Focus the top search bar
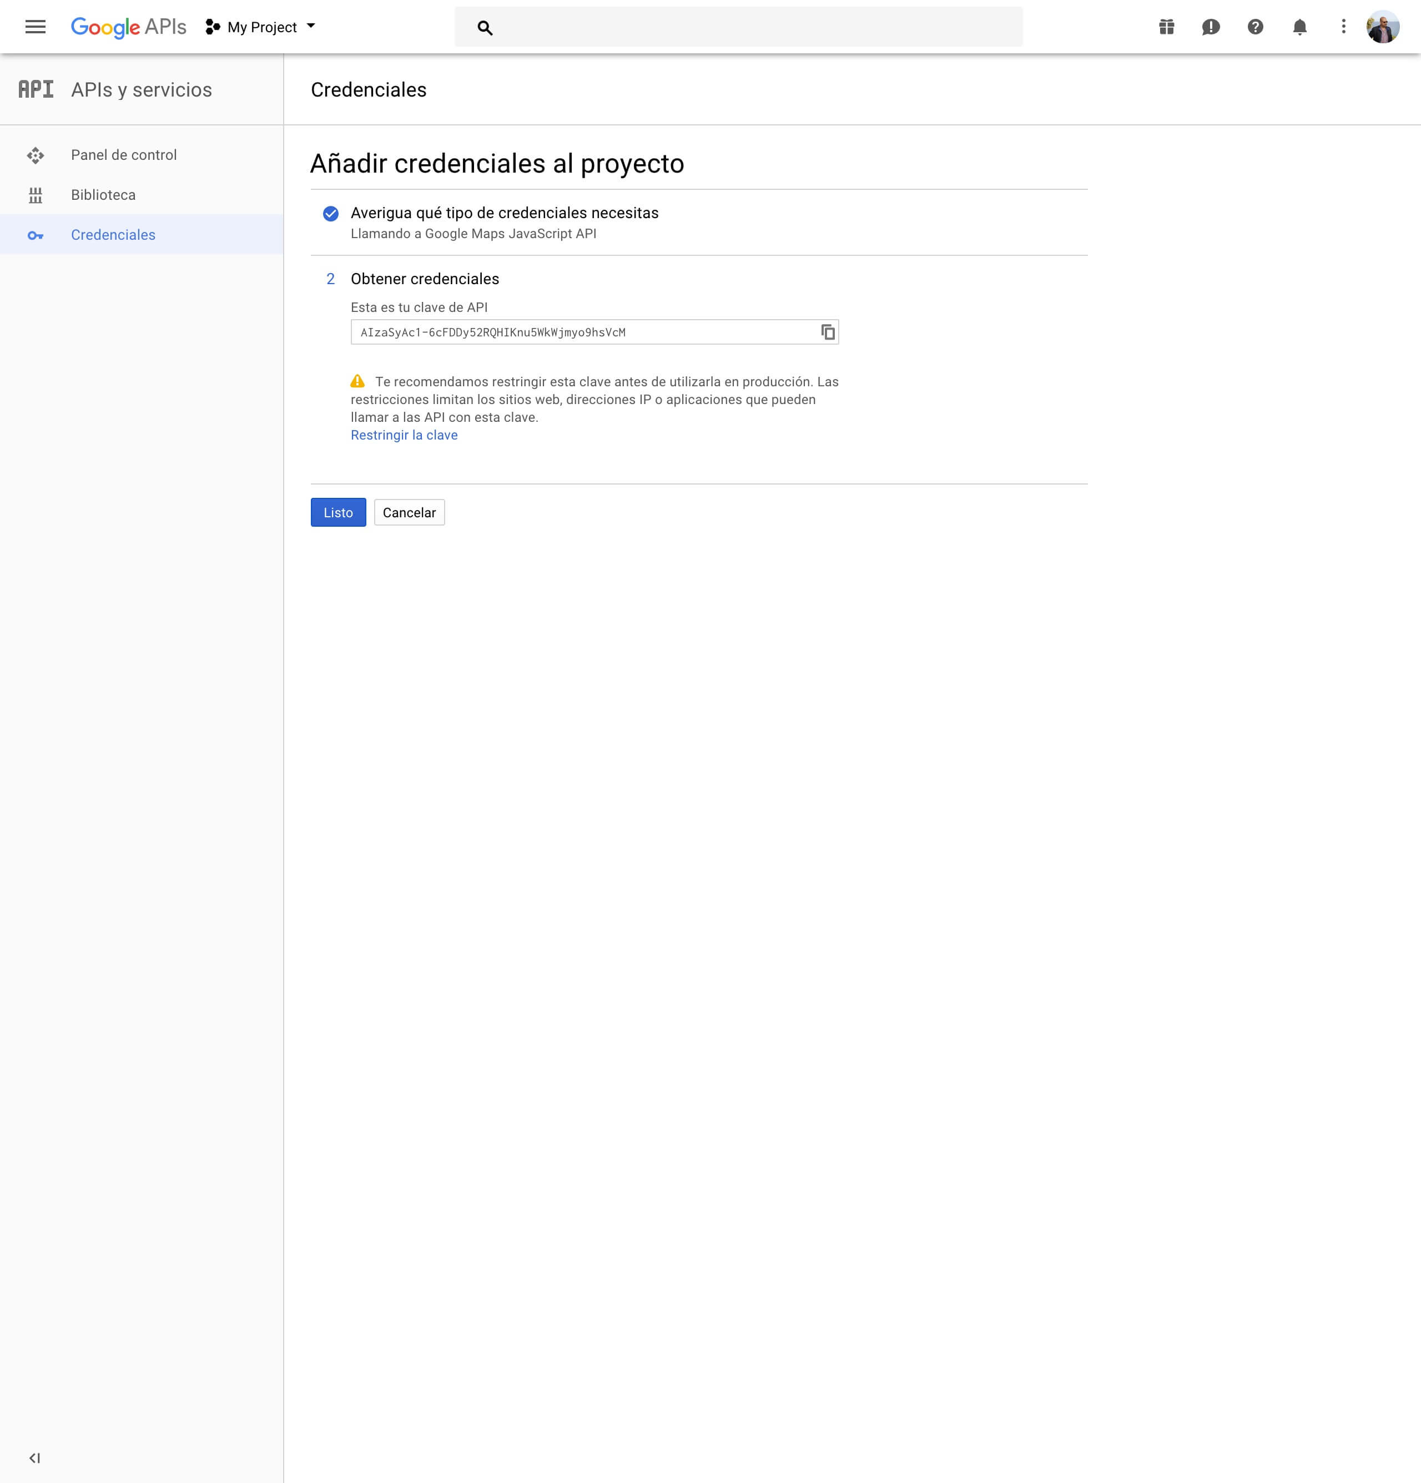This screenshot has height=1483, width=1421. (749, 28)
